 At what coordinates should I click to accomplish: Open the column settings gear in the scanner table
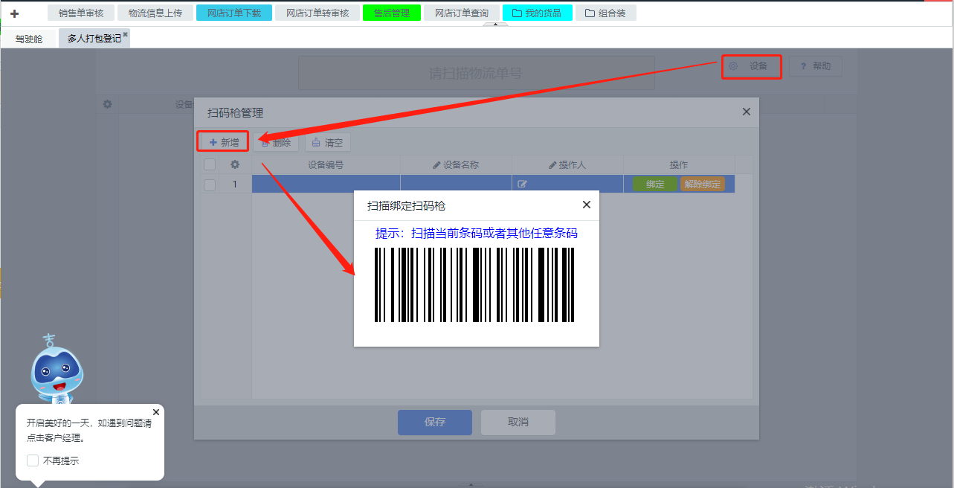click(235, 164)
